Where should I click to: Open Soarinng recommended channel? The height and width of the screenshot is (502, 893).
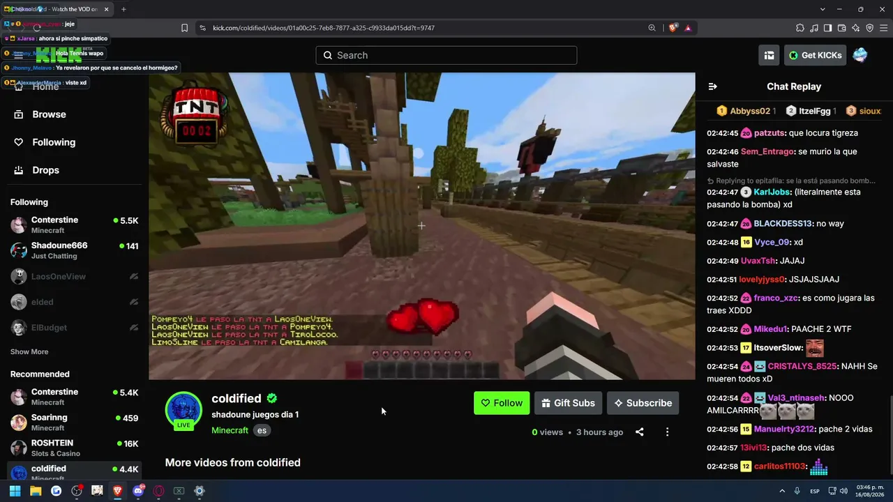pos(74,423)
